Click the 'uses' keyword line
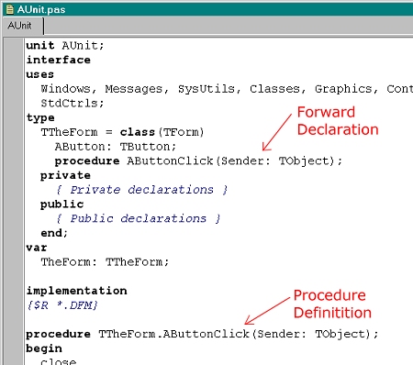413x365 pixels. (40, 74)
